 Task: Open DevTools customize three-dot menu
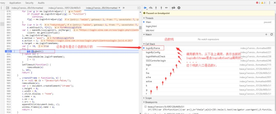tap(270, 3)
